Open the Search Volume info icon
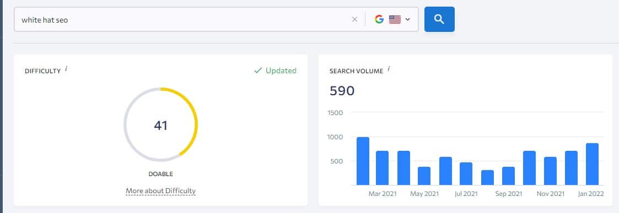The width and height of the screenshot is (619, 213). pos(389,69)
